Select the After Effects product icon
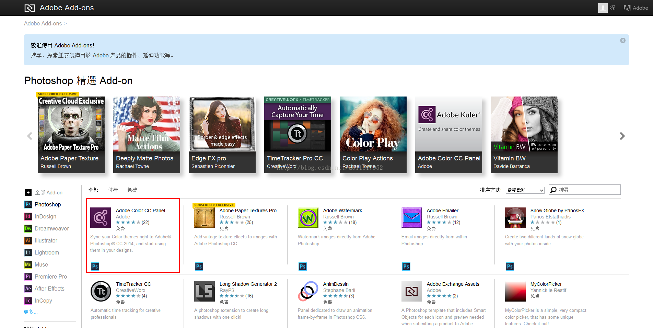This screenshot has height=328, width=653. tap(28, 289)
